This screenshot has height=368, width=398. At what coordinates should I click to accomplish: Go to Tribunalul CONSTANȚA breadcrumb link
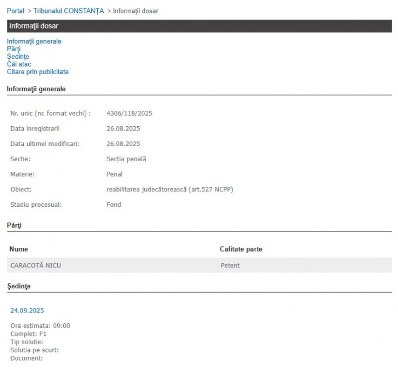pos(68,11)
